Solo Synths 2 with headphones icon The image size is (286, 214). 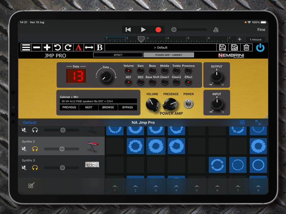point(35,149)
